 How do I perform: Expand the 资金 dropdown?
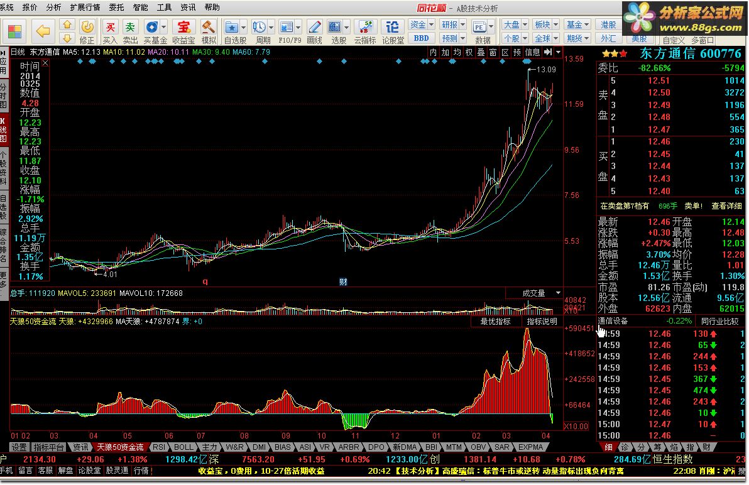pos(431,25)
